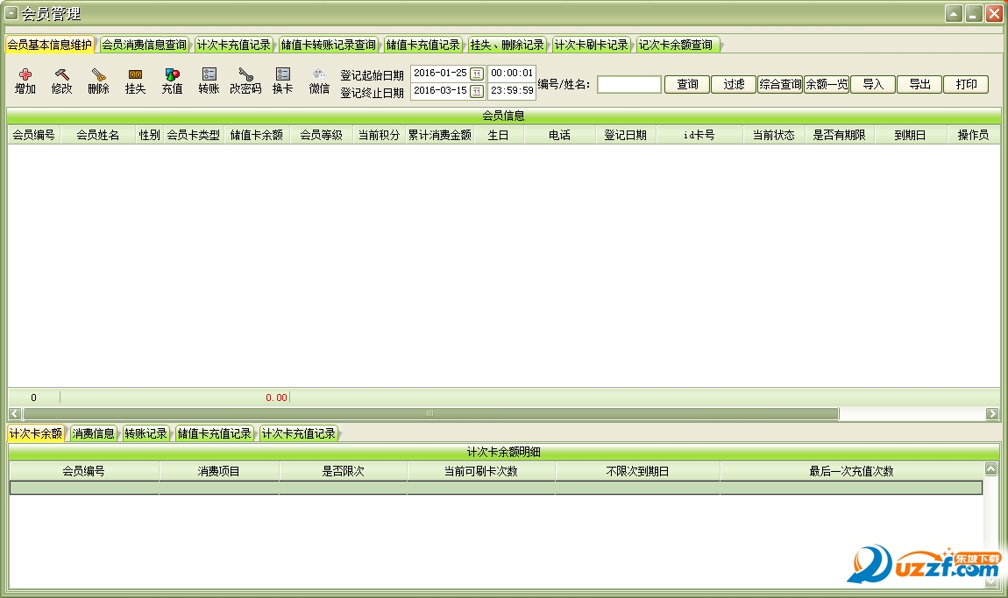The width and height of the screenshot is (1008, 598).
Task: Open the 转账 transfer icon
Action: click(209, 74)
